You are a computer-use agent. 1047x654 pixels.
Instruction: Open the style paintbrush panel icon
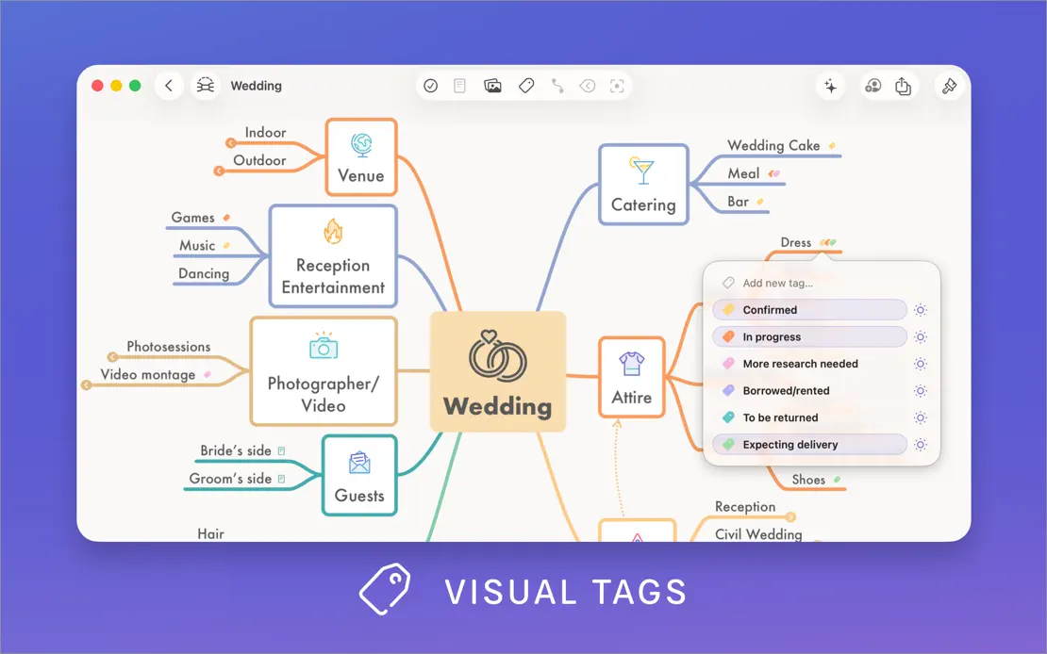[949, 86]
